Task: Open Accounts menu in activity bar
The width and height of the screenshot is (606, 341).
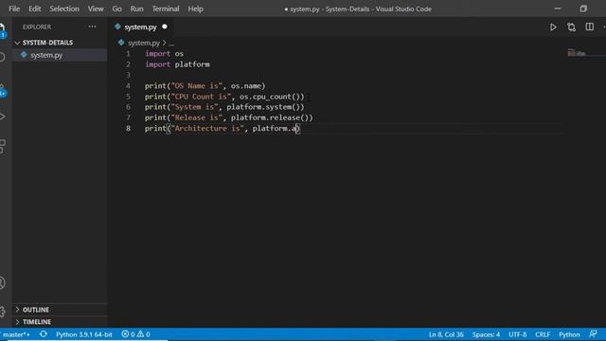Action: (2, 282)
